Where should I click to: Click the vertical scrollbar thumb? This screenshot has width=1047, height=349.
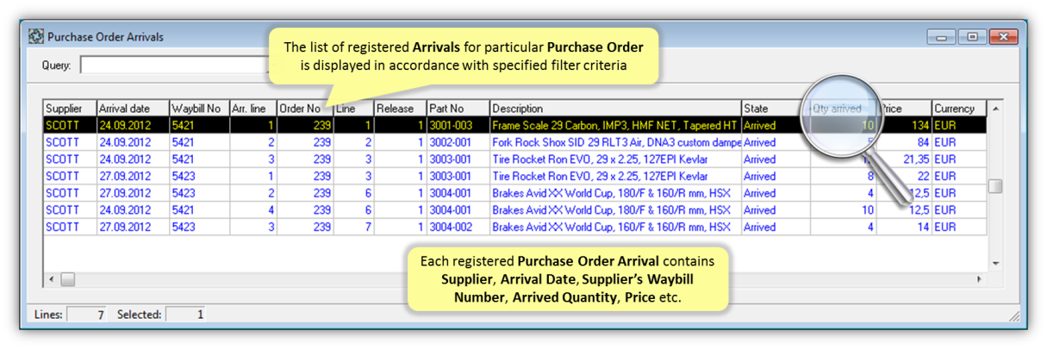(x=995, y=186)
